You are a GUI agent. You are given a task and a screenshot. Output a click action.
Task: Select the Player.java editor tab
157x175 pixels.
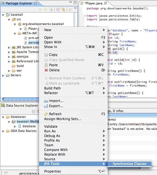coord(94,3)
